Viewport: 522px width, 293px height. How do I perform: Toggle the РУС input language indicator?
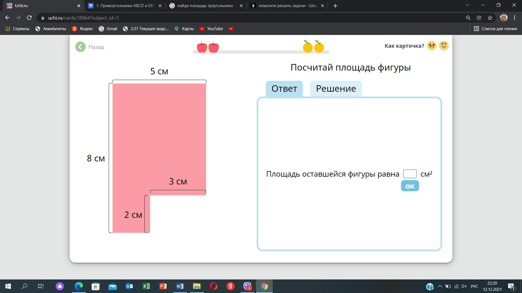pos(474,286)
